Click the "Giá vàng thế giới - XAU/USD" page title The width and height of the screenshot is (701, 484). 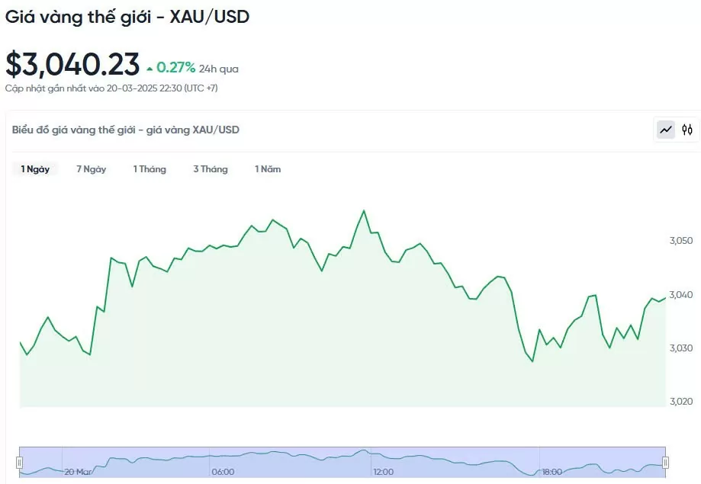tap(127, 16)
